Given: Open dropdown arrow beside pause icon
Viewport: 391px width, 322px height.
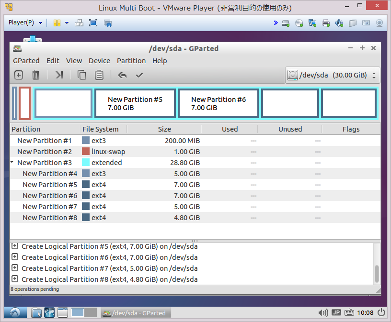Looking at the screenshot, I should click(x=67, y=23).
